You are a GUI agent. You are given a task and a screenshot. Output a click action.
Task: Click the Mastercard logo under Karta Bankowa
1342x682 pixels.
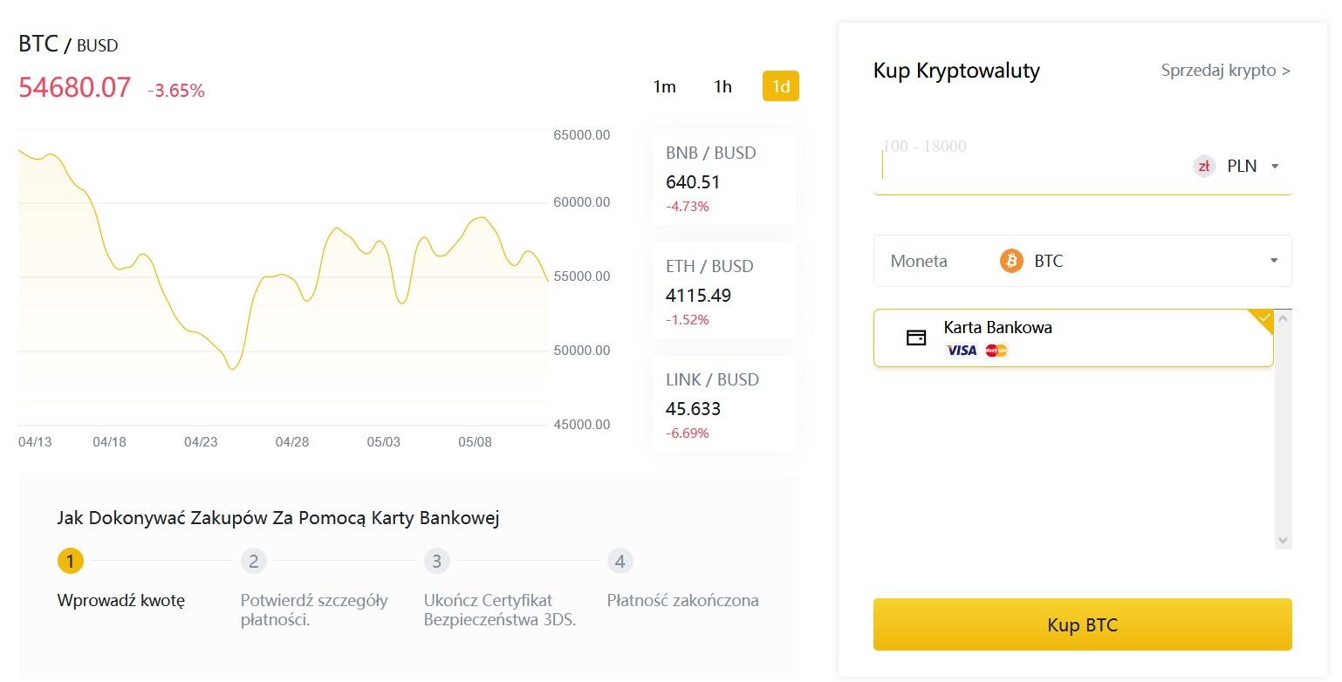[995, 350]
